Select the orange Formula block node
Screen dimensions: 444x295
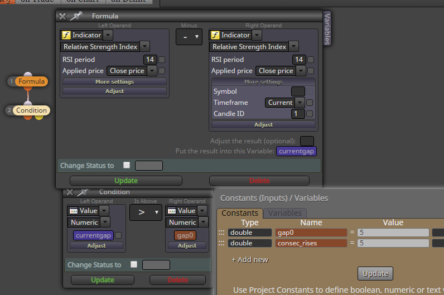[x=31, y=81]
